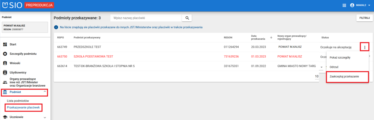The height and width of the screenshot is (120, 374).
Task: Open three-dot menu for Przedszkole Test
Action: pyautogui.click(x=365, y=47)
